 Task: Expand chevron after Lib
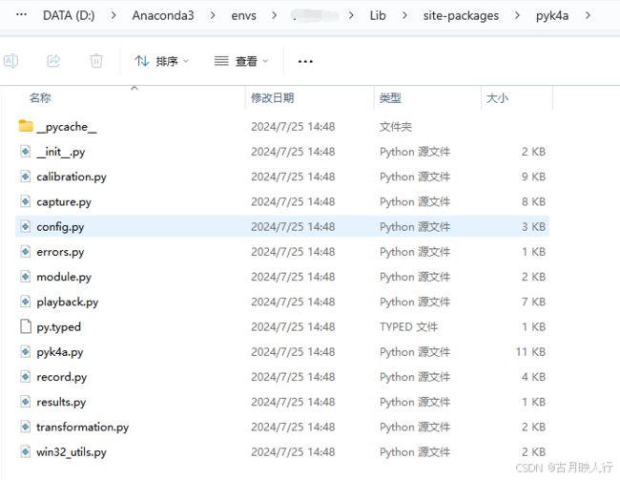pyautogui.click(x=404, y=15)
